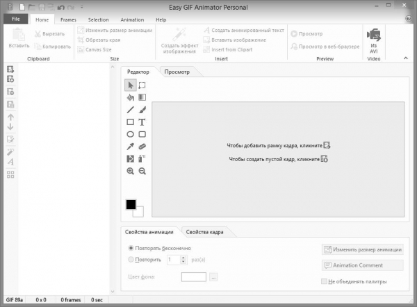Click Insert from Clipart in ribbon

(x=228, y=49)
